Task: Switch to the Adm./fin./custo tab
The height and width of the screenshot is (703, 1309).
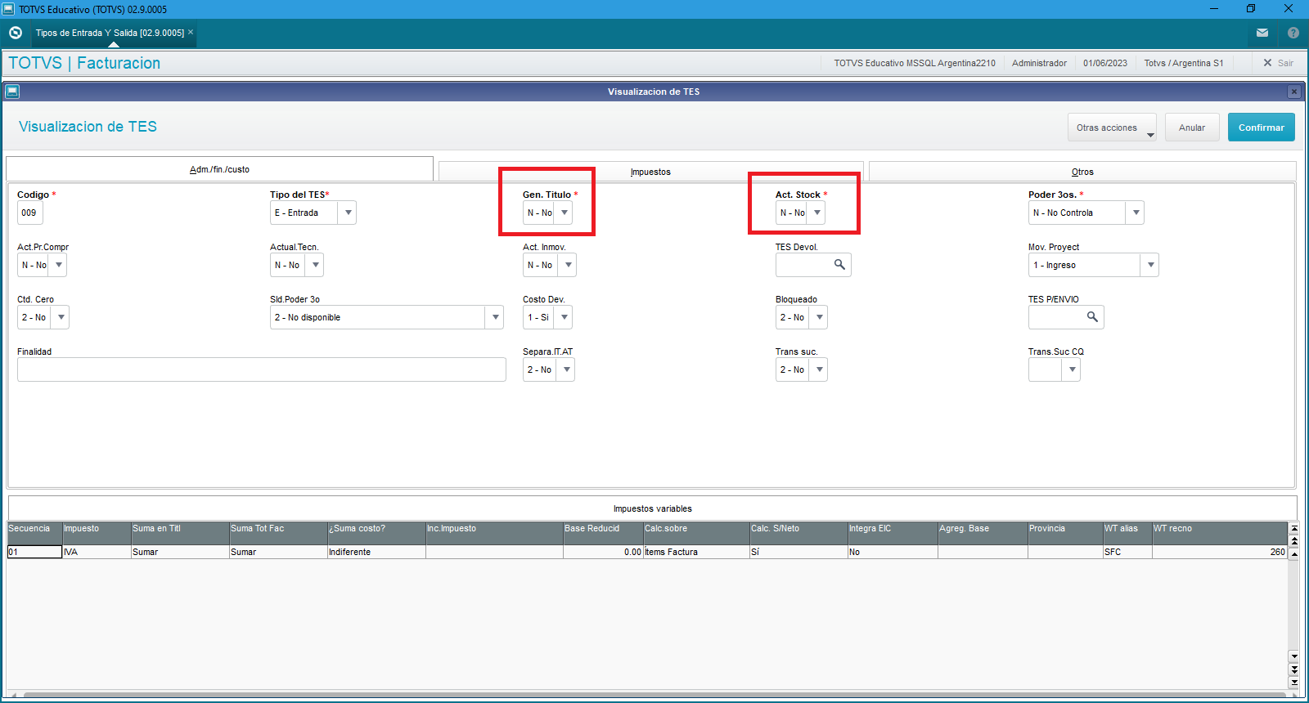Action: [219, 169]
